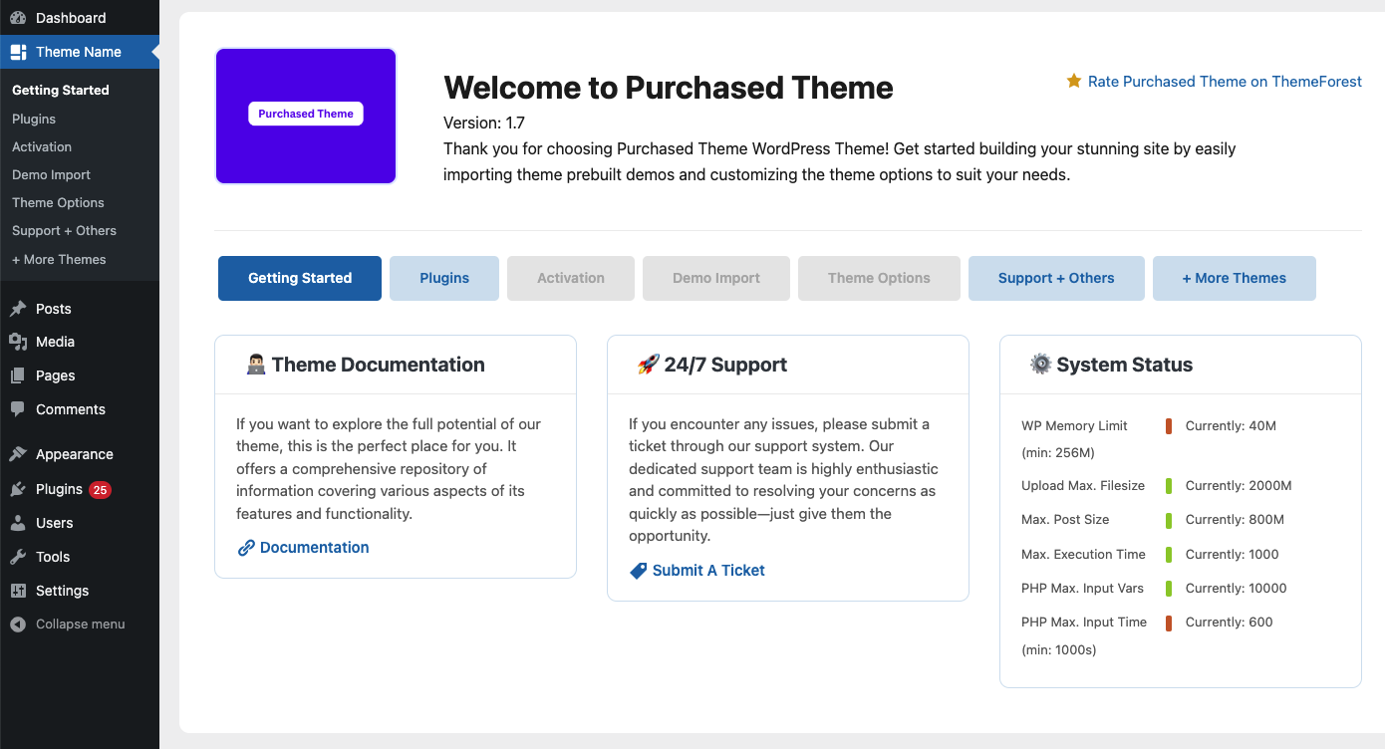Click the Purchased Theme logo thumbnail
1385x749 pixels.
click(x=306, y=116)
